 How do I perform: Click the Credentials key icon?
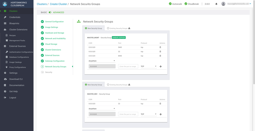point(5,17)
